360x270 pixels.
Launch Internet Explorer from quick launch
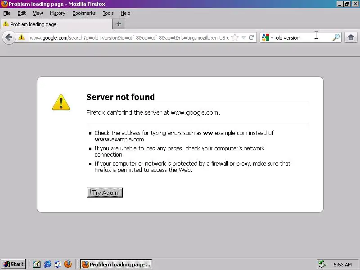click(x=47, y=264)
